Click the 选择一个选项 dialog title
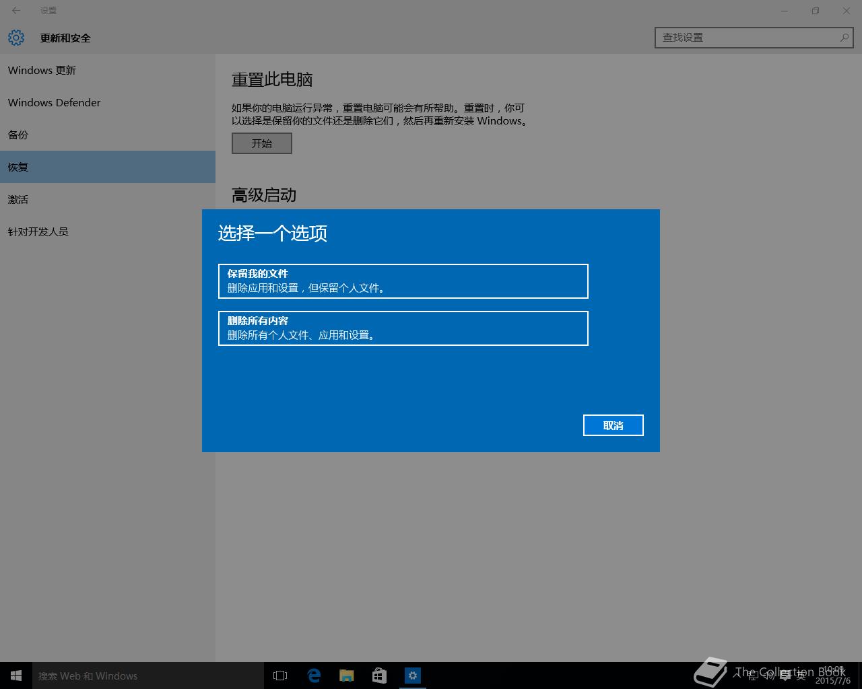This screenshot has width=862, height=689. pos(273,233)
